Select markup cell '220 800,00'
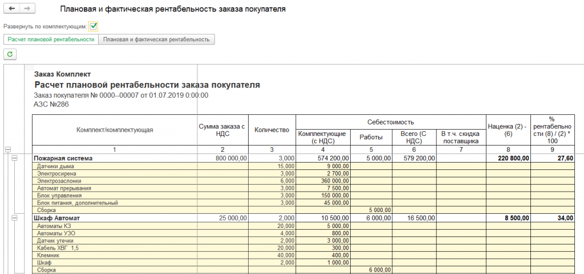 (x=508, y=159)
